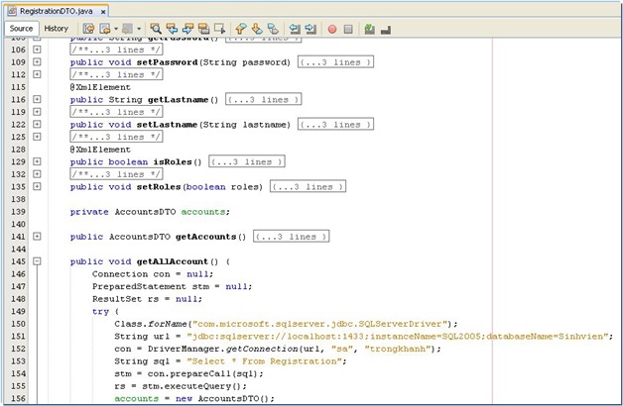Toggle bookmark on current line

coord(273,29)
